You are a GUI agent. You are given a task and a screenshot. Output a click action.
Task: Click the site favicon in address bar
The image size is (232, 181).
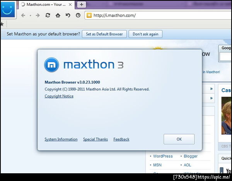89,15
